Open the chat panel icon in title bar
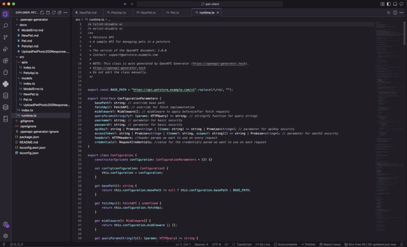 tap(401, 4)
